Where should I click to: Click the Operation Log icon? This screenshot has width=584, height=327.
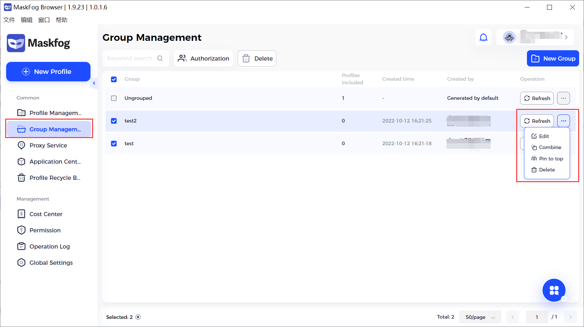point(21,246)
